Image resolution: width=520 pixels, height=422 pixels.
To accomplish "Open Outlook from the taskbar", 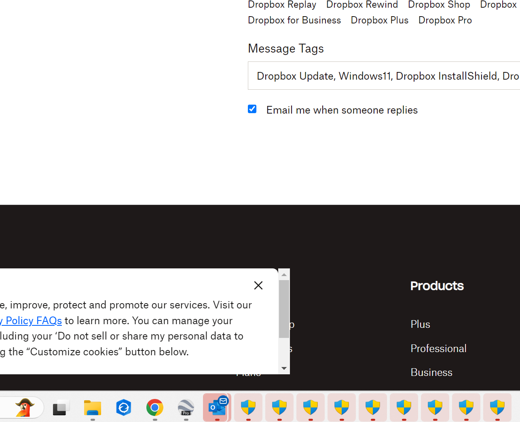I will 217,407.
